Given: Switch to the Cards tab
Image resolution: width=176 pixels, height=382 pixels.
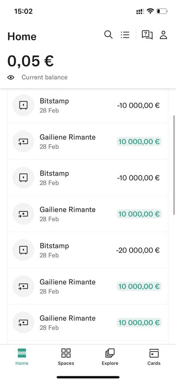Looking at the screenshot, I should (x=154, y=357).
